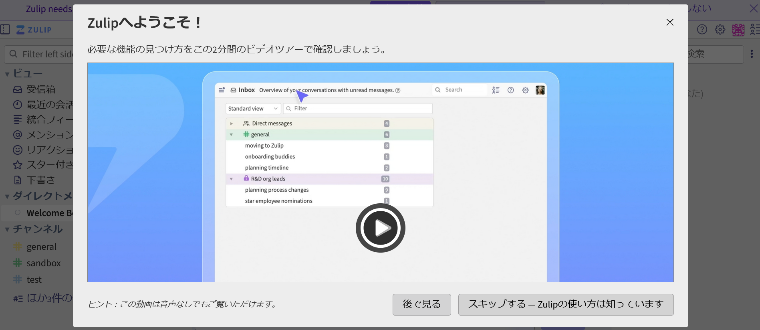Image resolution: width=760 pixels, height=330 pixels.
Task: Toggle the left sidebar icon
Action: point(5,29)
